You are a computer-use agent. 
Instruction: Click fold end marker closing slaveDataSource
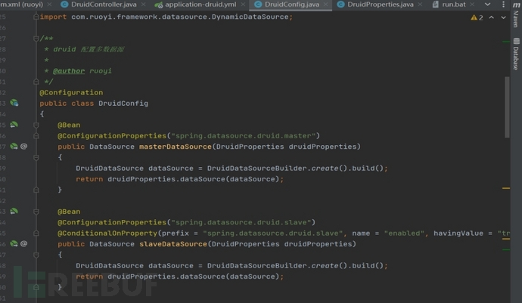[36, 287]
